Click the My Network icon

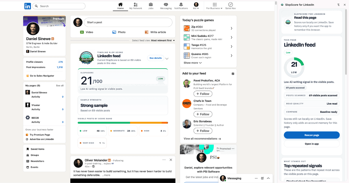(x=136, y=5)
